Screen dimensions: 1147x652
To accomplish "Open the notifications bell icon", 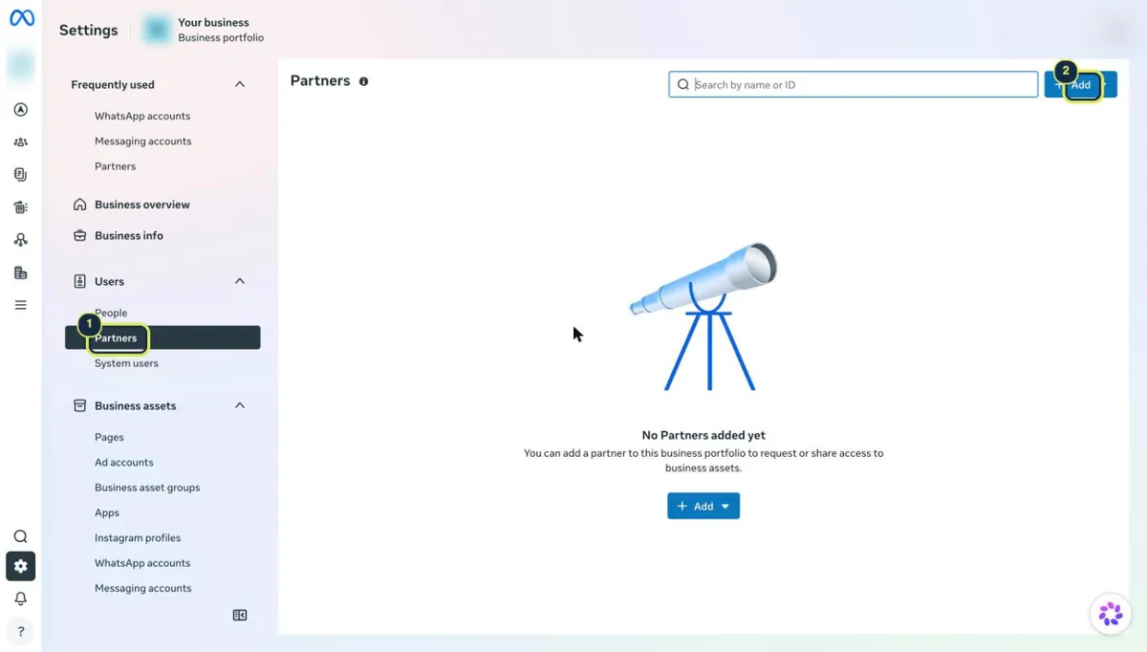I will pyautogui.click(x=21, y=598).
